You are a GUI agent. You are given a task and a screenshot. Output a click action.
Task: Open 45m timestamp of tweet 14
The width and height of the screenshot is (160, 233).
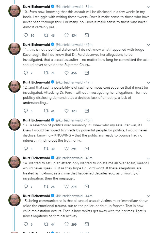89,158
